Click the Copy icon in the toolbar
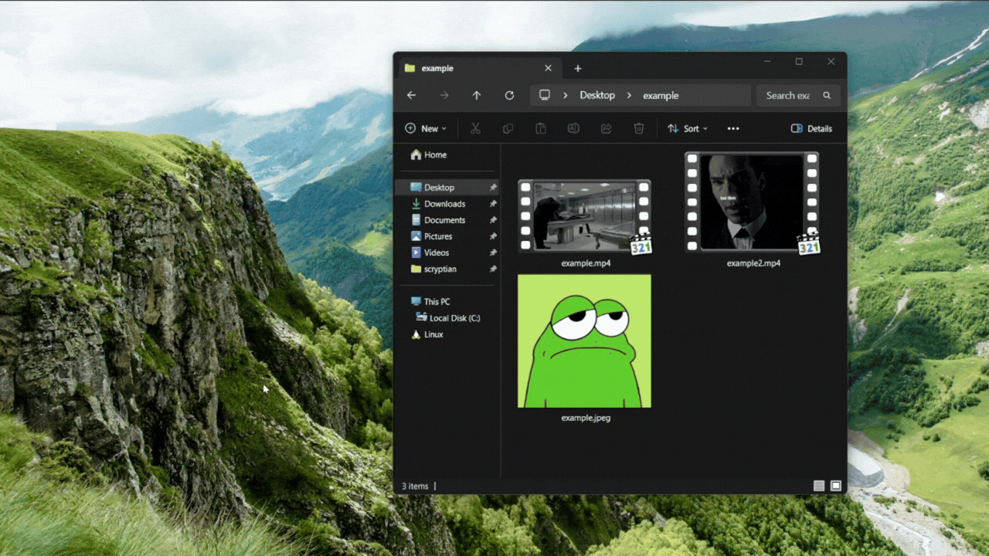 click(508, 129)
